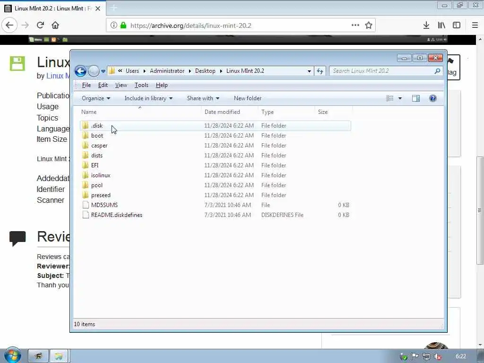Screen dimensions: 484x363
Task: Click the Action Center flag tray icon
Action: tap(415, 356)
